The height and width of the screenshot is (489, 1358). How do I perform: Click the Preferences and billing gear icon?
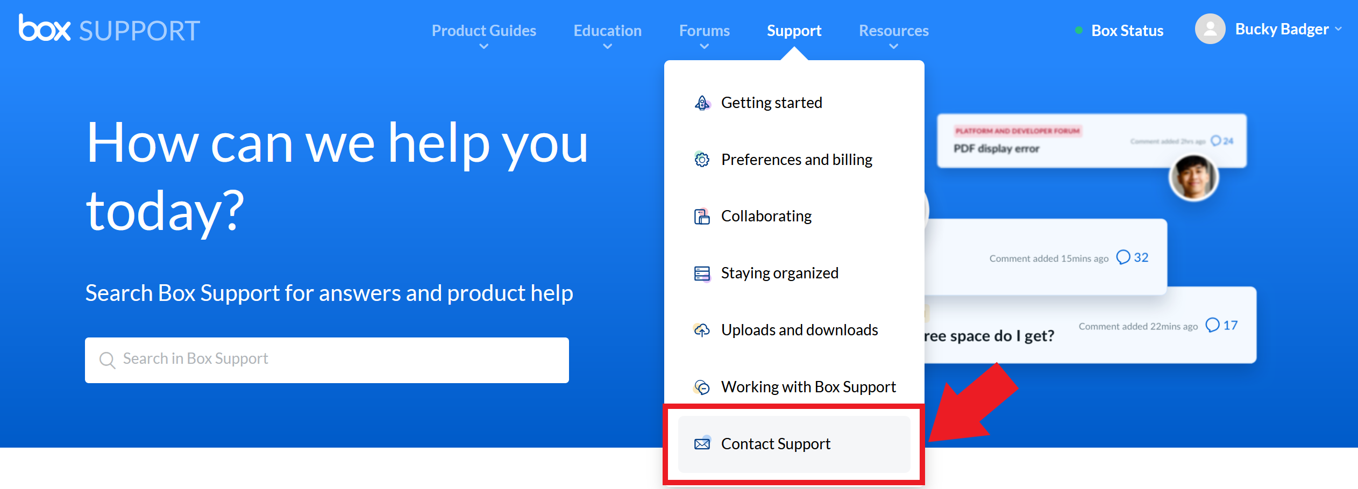point(702,160)
